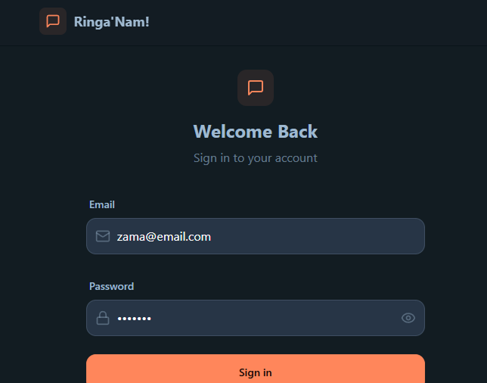Click the Email field label
Screen dimensions: 487x383
click(x=102, y=204)
